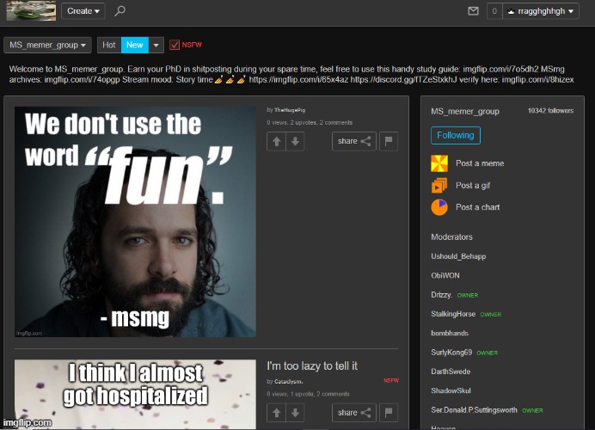Switch to the New tab
Screen dimensions: 595x430
(135, 46)
